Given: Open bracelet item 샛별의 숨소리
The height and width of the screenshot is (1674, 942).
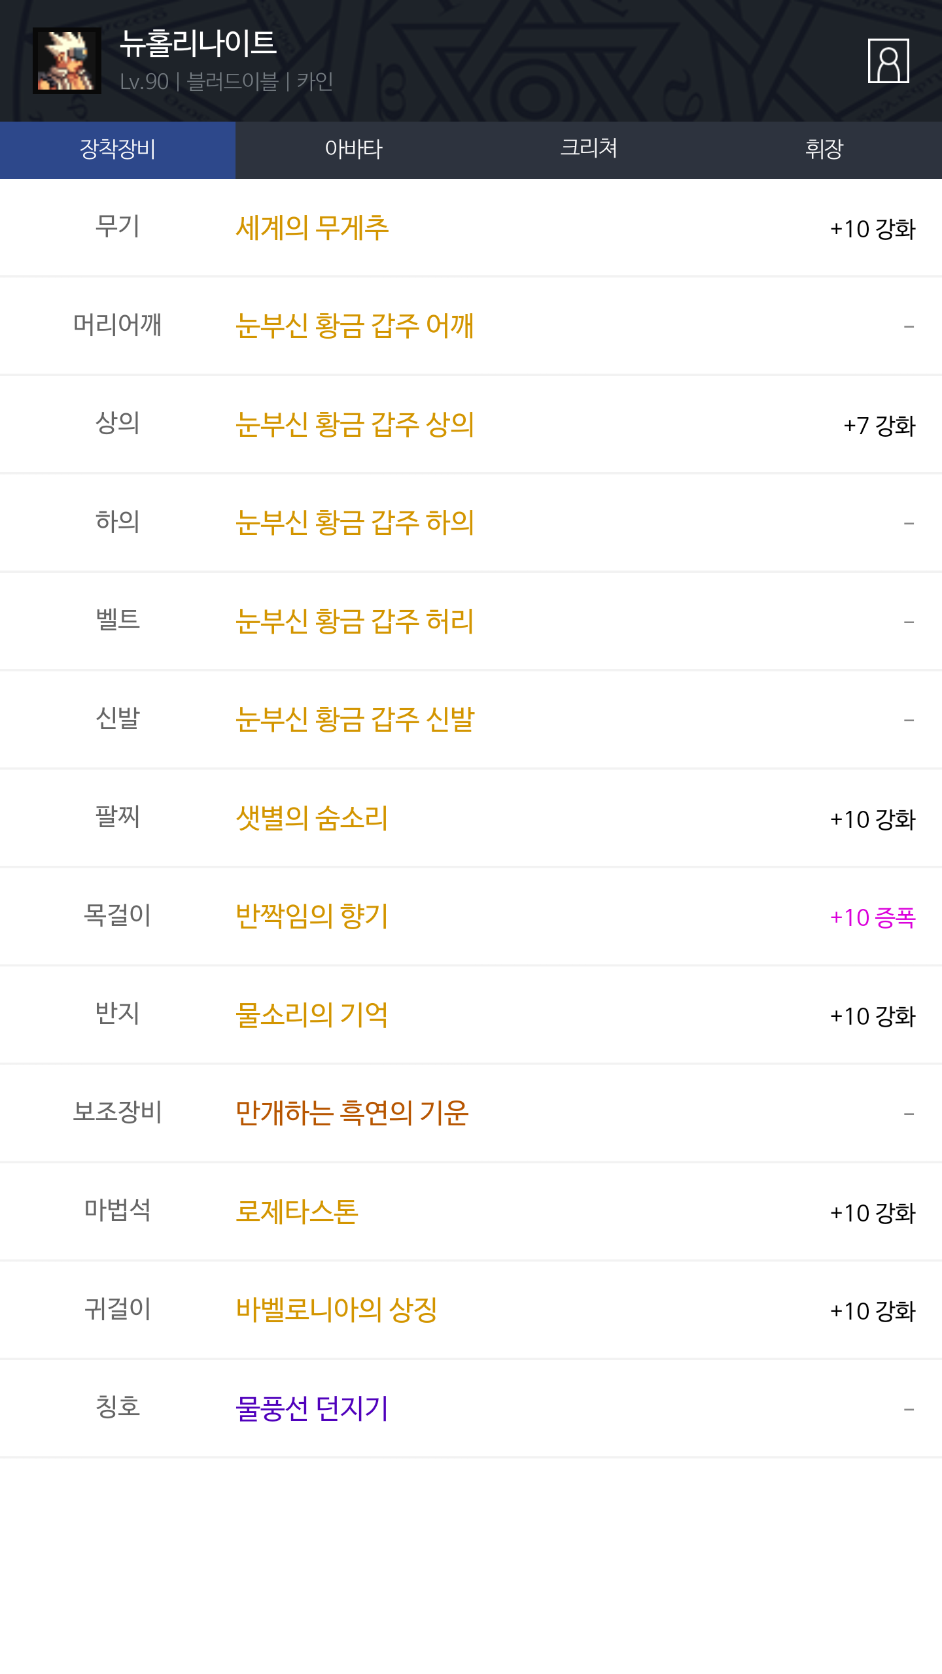Looking at the screenshot, I should pyautogui.click(x=311, y=819).
